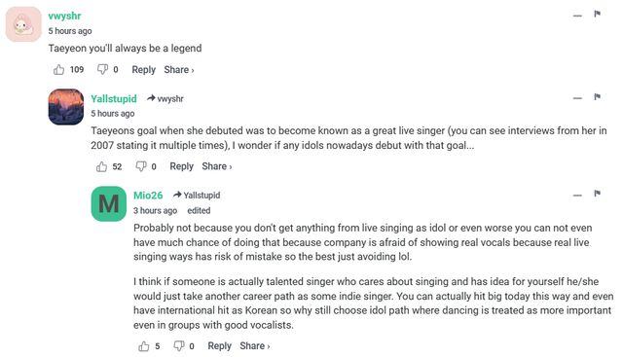Open Mio26's profile via the green M avatar
623x357 pixels.
(108, 203)
